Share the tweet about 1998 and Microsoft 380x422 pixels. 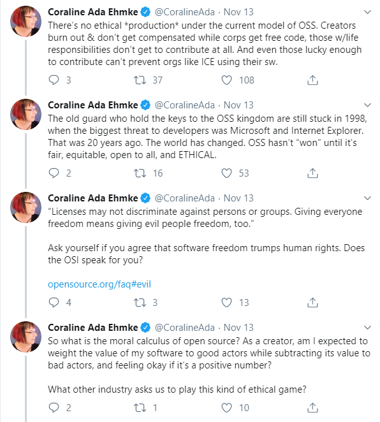point(312,173)
